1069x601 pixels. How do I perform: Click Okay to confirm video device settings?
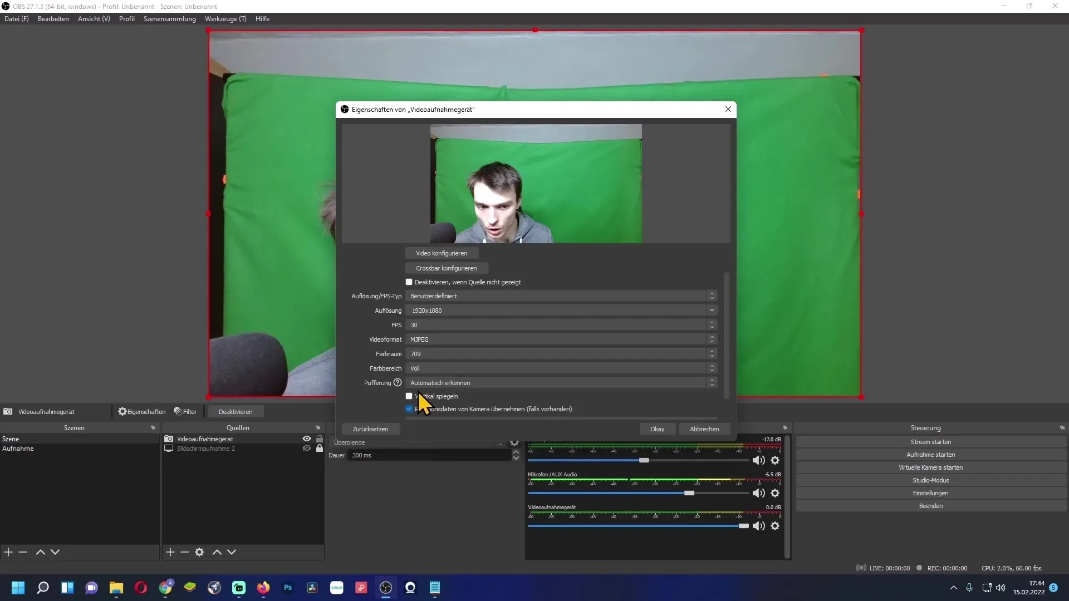click(x=656, y=428)
